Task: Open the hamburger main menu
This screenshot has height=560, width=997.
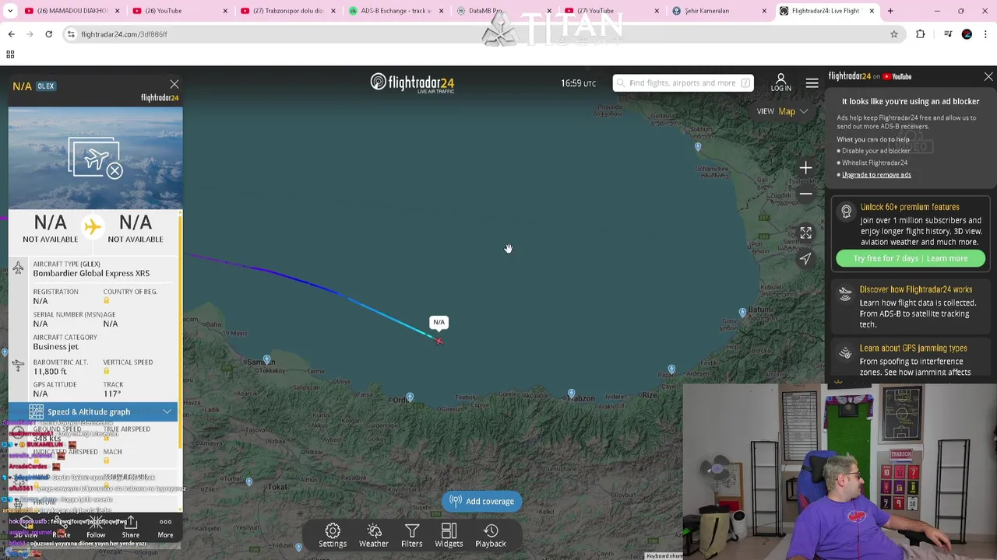Action: click(x=812, y=83)
